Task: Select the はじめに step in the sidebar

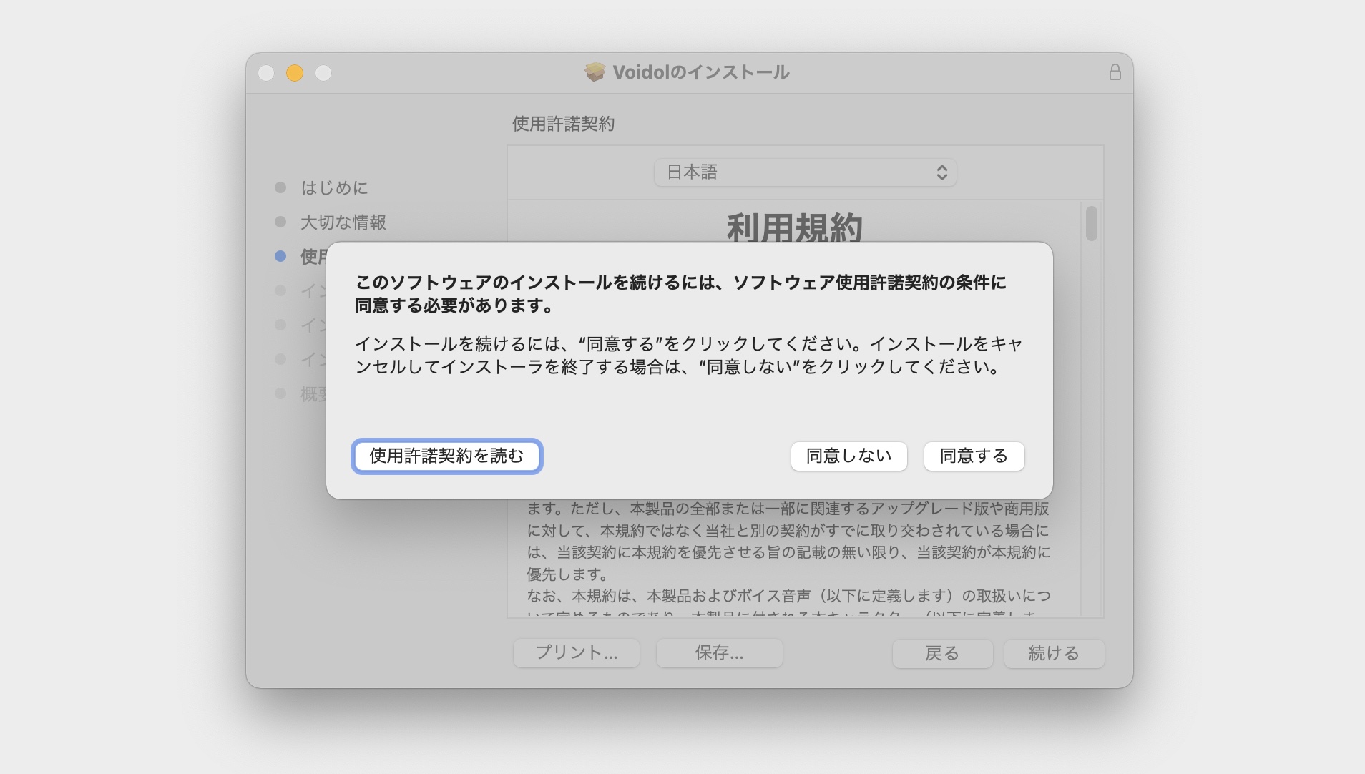Action: pos(334,187)
